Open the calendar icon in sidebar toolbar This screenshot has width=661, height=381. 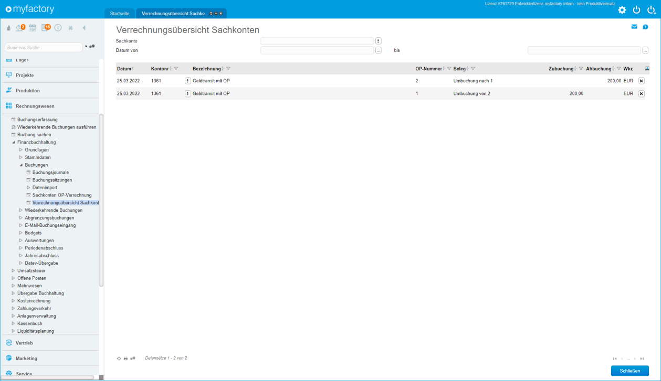coord(33,28)
